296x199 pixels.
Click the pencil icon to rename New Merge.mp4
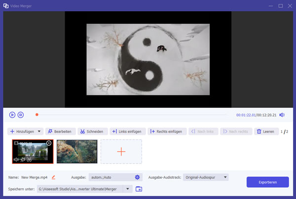click(x=53, y=177)
